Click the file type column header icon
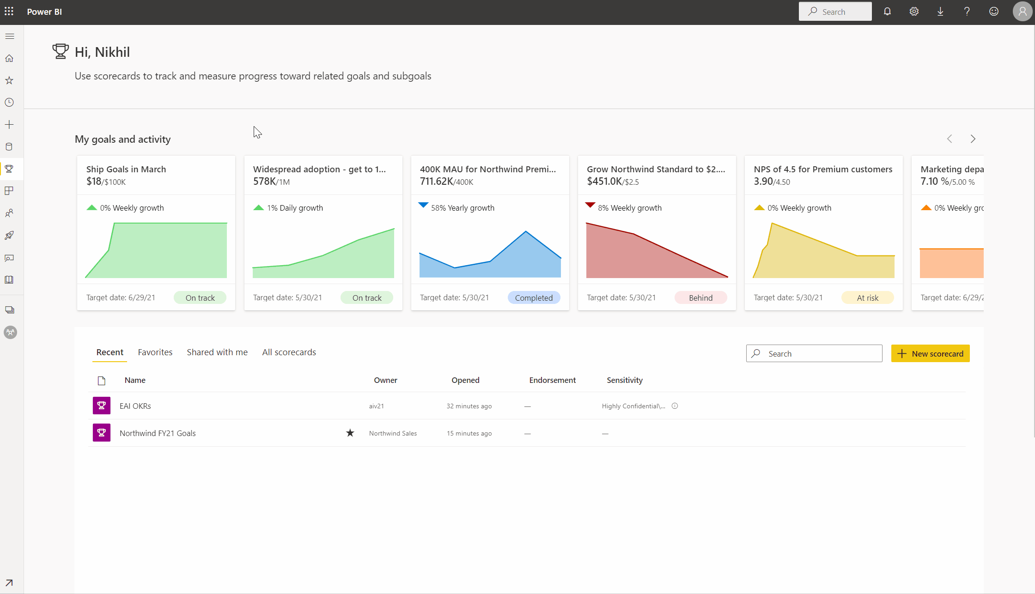 pyautogui.click(x=102, y=380)
